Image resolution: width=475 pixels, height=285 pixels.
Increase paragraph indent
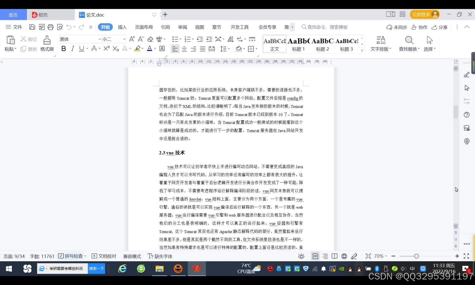[x=209, y=39]
